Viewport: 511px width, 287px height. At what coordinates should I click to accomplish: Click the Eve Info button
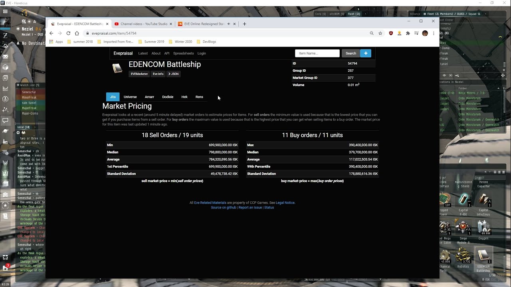click(x=158, y=74)
